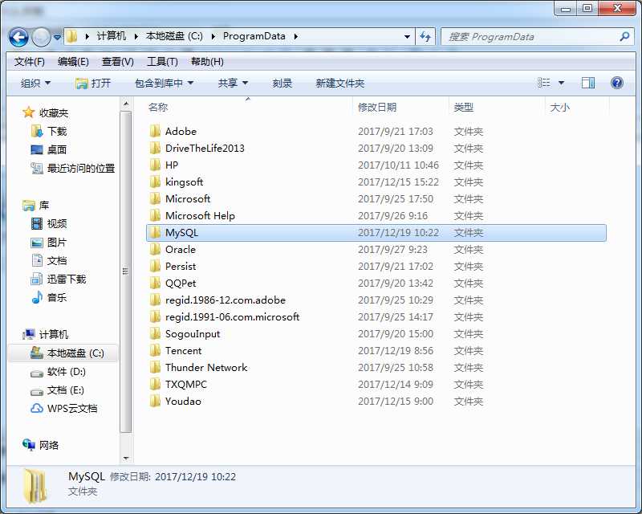Select the Oracle folder icon
The image size is (642, 514).
coord(155,249)
